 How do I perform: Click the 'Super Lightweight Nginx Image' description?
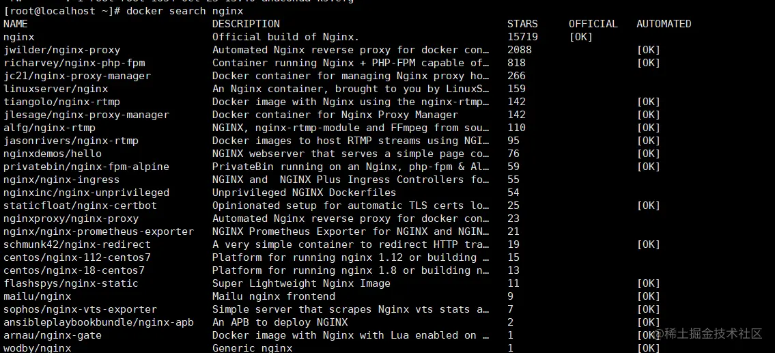tap(302, 283)
